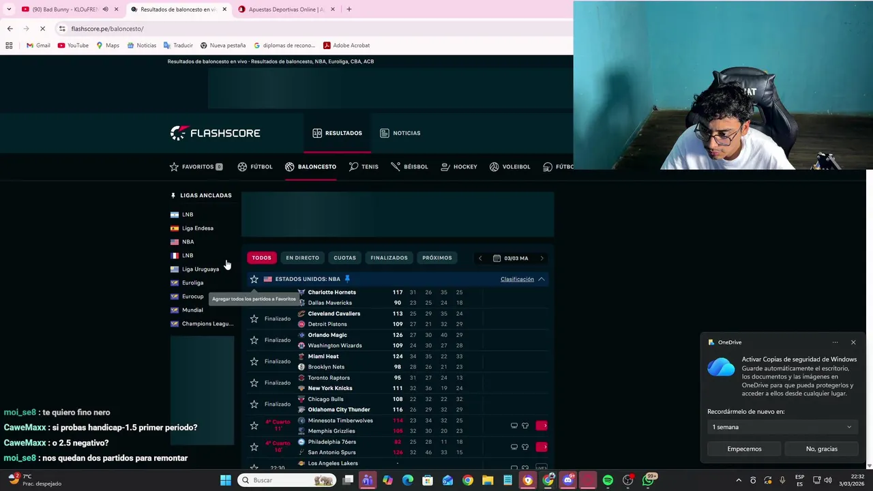The width and height of the screenshot is (873, 491).
Task: Open Spotify from the taskbar
Action: [x=608, y=480]
